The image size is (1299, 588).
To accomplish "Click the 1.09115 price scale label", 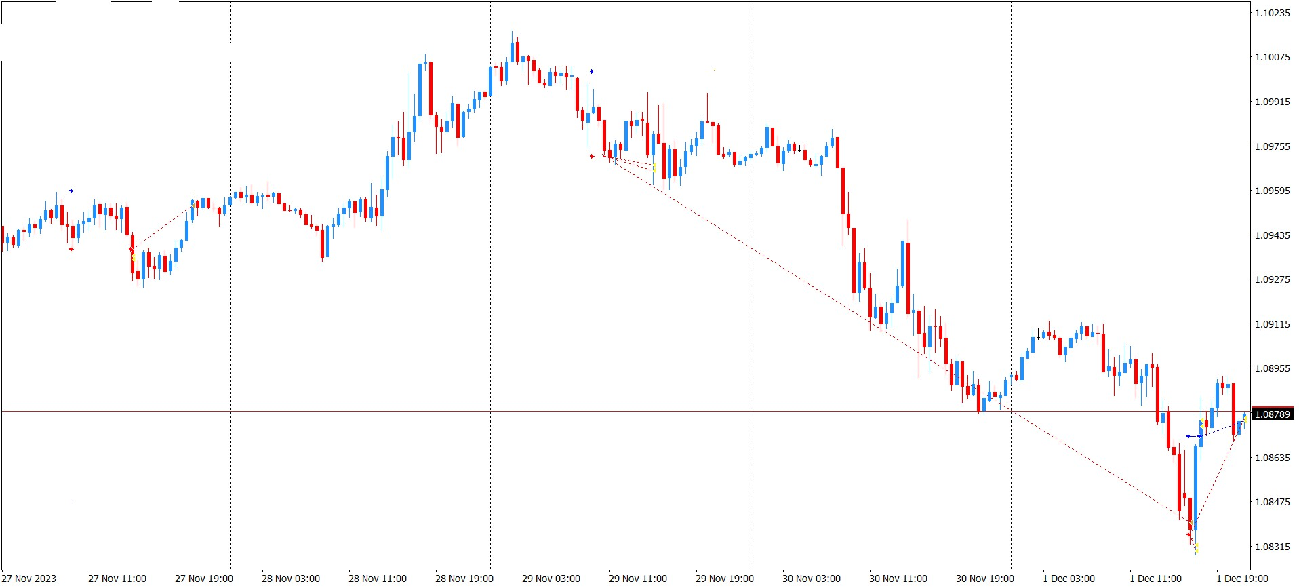I will [1273, 324].
